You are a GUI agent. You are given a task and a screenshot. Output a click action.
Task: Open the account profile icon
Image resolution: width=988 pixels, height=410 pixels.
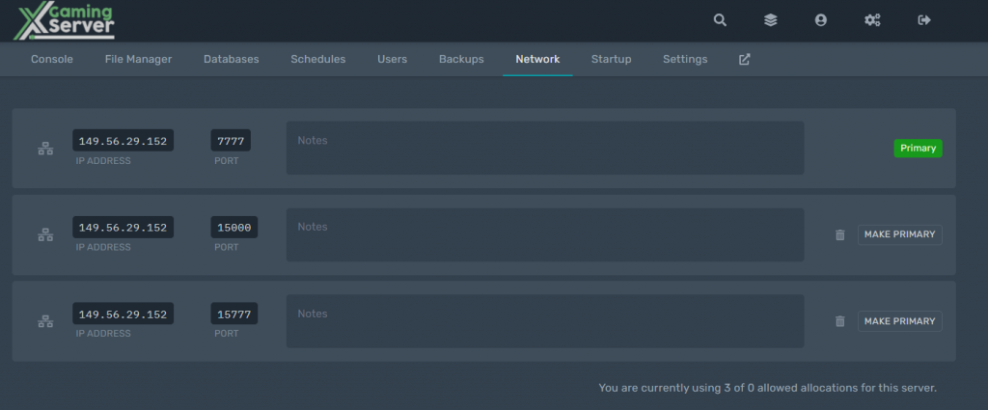click(820, 20)
